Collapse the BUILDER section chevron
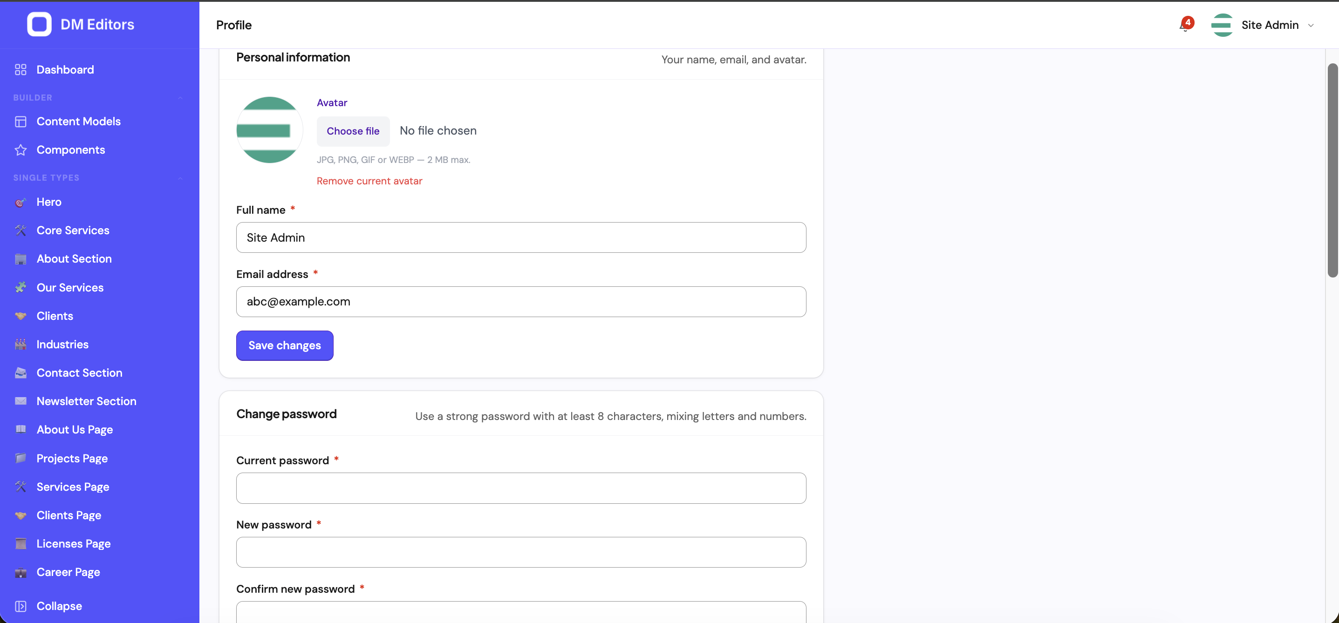 (180, 98)
